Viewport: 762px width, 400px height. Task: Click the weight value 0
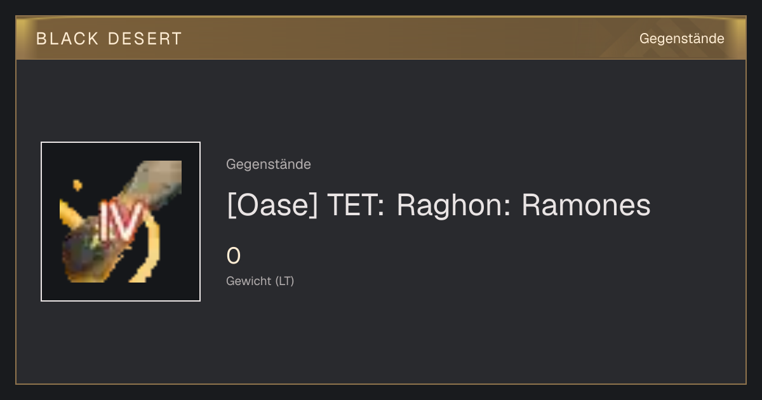[234, 256]
